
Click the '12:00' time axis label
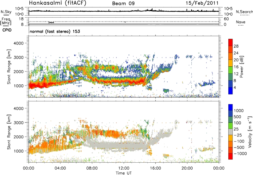(124, 168)
